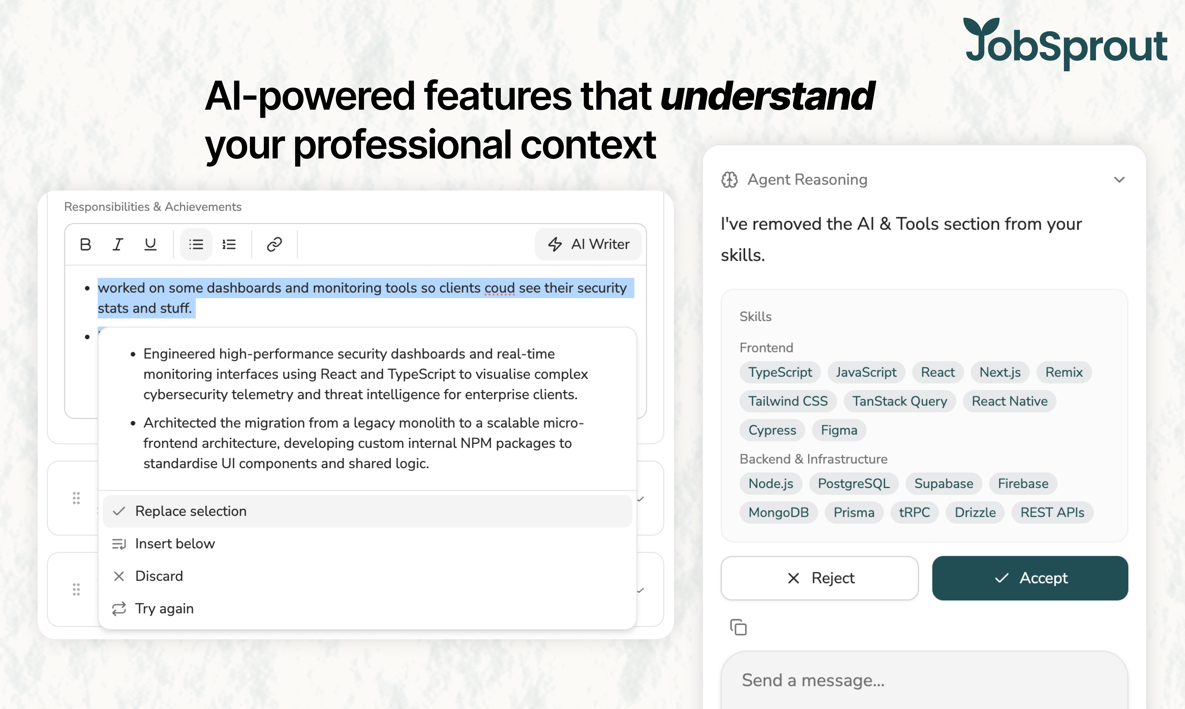Highlight the PostgreSQL skill chip
The width and height of the screenshot is (1185, 709).
tap(854, 484)
